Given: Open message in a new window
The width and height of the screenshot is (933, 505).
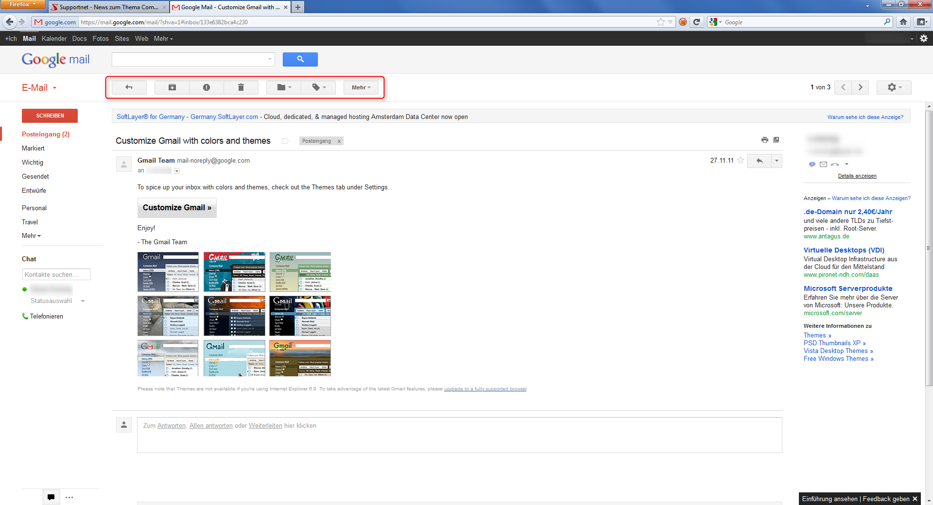Looking at the screenshot, I should [776, 140].
